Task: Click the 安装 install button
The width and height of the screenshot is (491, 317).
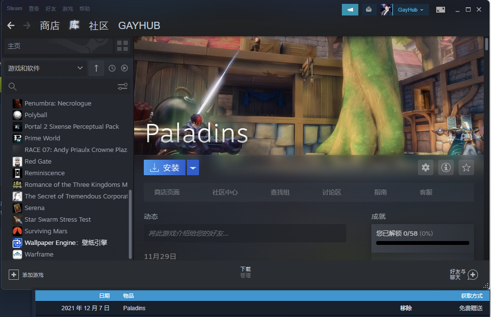Action: (x=165, y=167)
